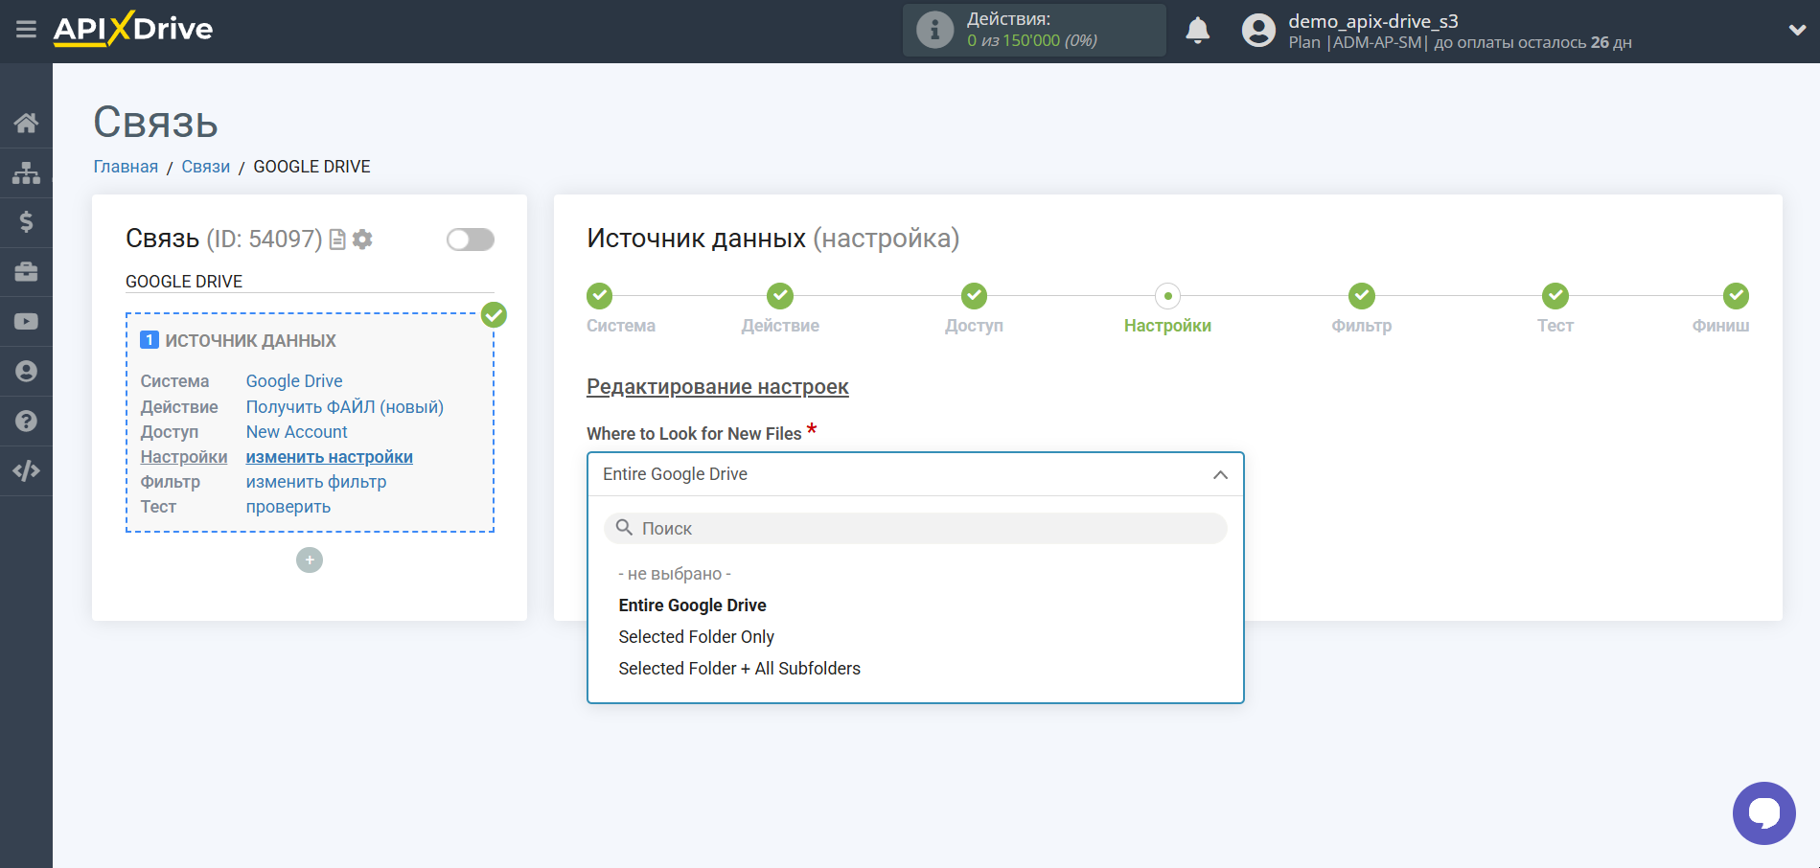
Task: Click the Действия usage counter
Action: click(x=1034, y=30)
